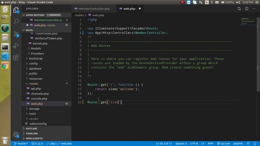The width and height of the screenshot is (260, 146).
Task: Open VerifyCsrfToken.php in the file tree
Action: point(48,39)
